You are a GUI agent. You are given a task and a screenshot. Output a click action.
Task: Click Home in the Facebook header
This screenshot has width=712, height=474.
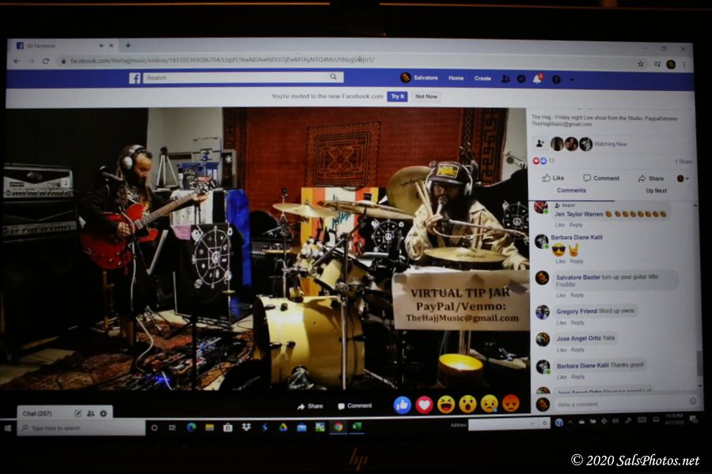pos(456,78)
